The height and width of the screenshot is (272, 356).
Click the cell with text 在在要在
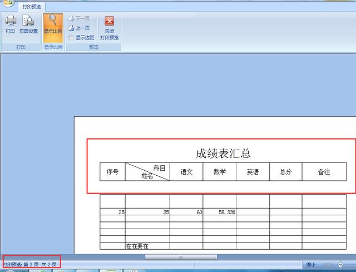147,246
